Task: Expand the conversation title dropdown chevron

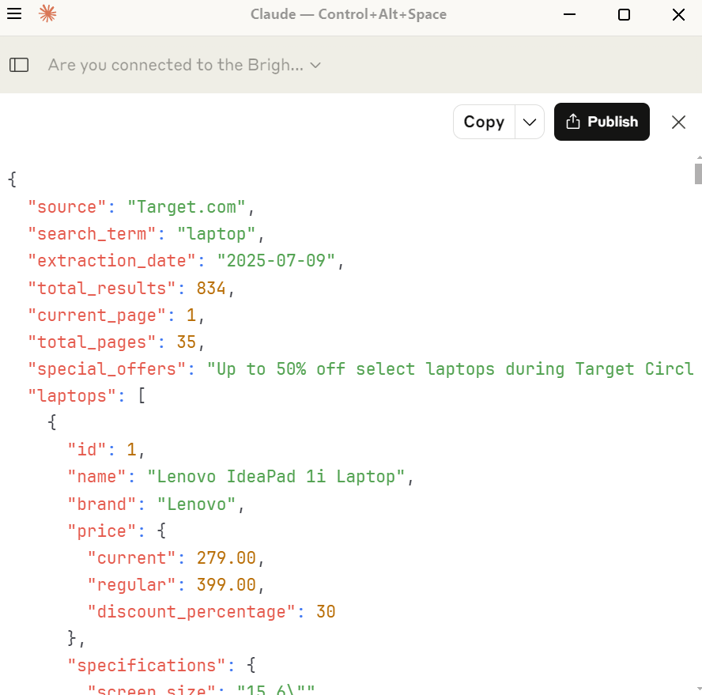Action: 315,66
